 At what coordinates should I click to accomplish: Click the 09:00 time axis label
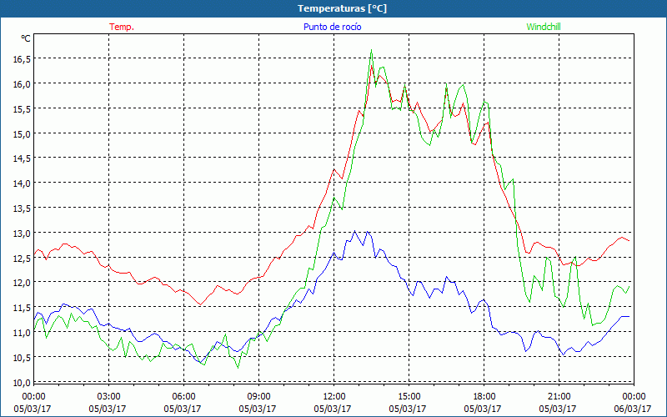tap(258, 397)
